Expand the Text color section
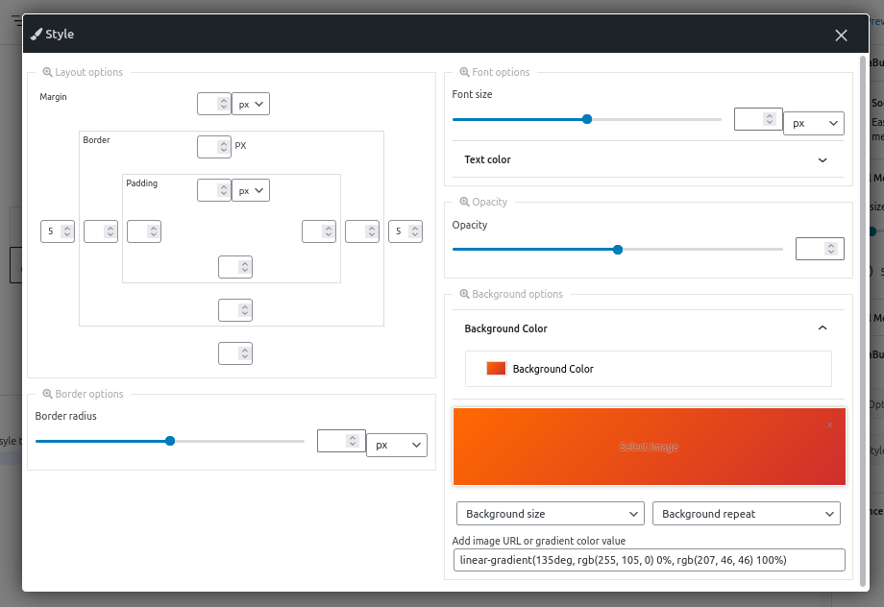The width and height of the screenshot is (884, 607). pos(649,159)
